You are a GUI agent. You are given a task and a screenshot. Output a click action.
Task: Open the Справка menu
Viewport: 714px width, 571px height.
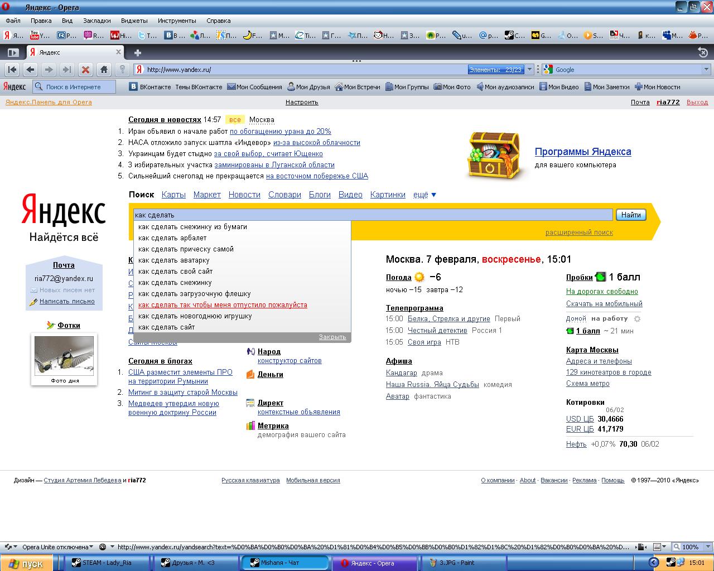(x=219, y=21)
